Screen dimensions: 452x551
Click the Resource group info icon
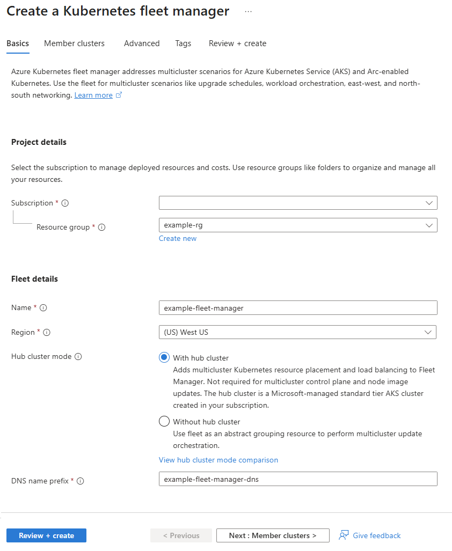coord(101,227)
